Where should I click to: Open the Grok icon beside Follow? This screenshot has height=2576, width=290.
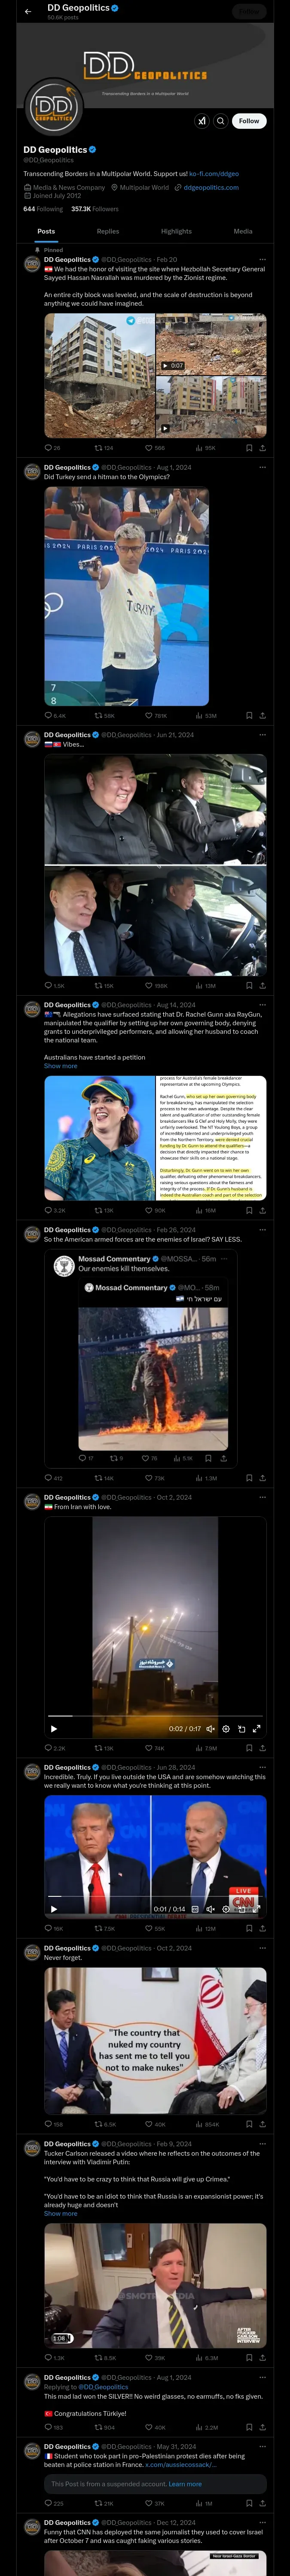coord(202,121)
